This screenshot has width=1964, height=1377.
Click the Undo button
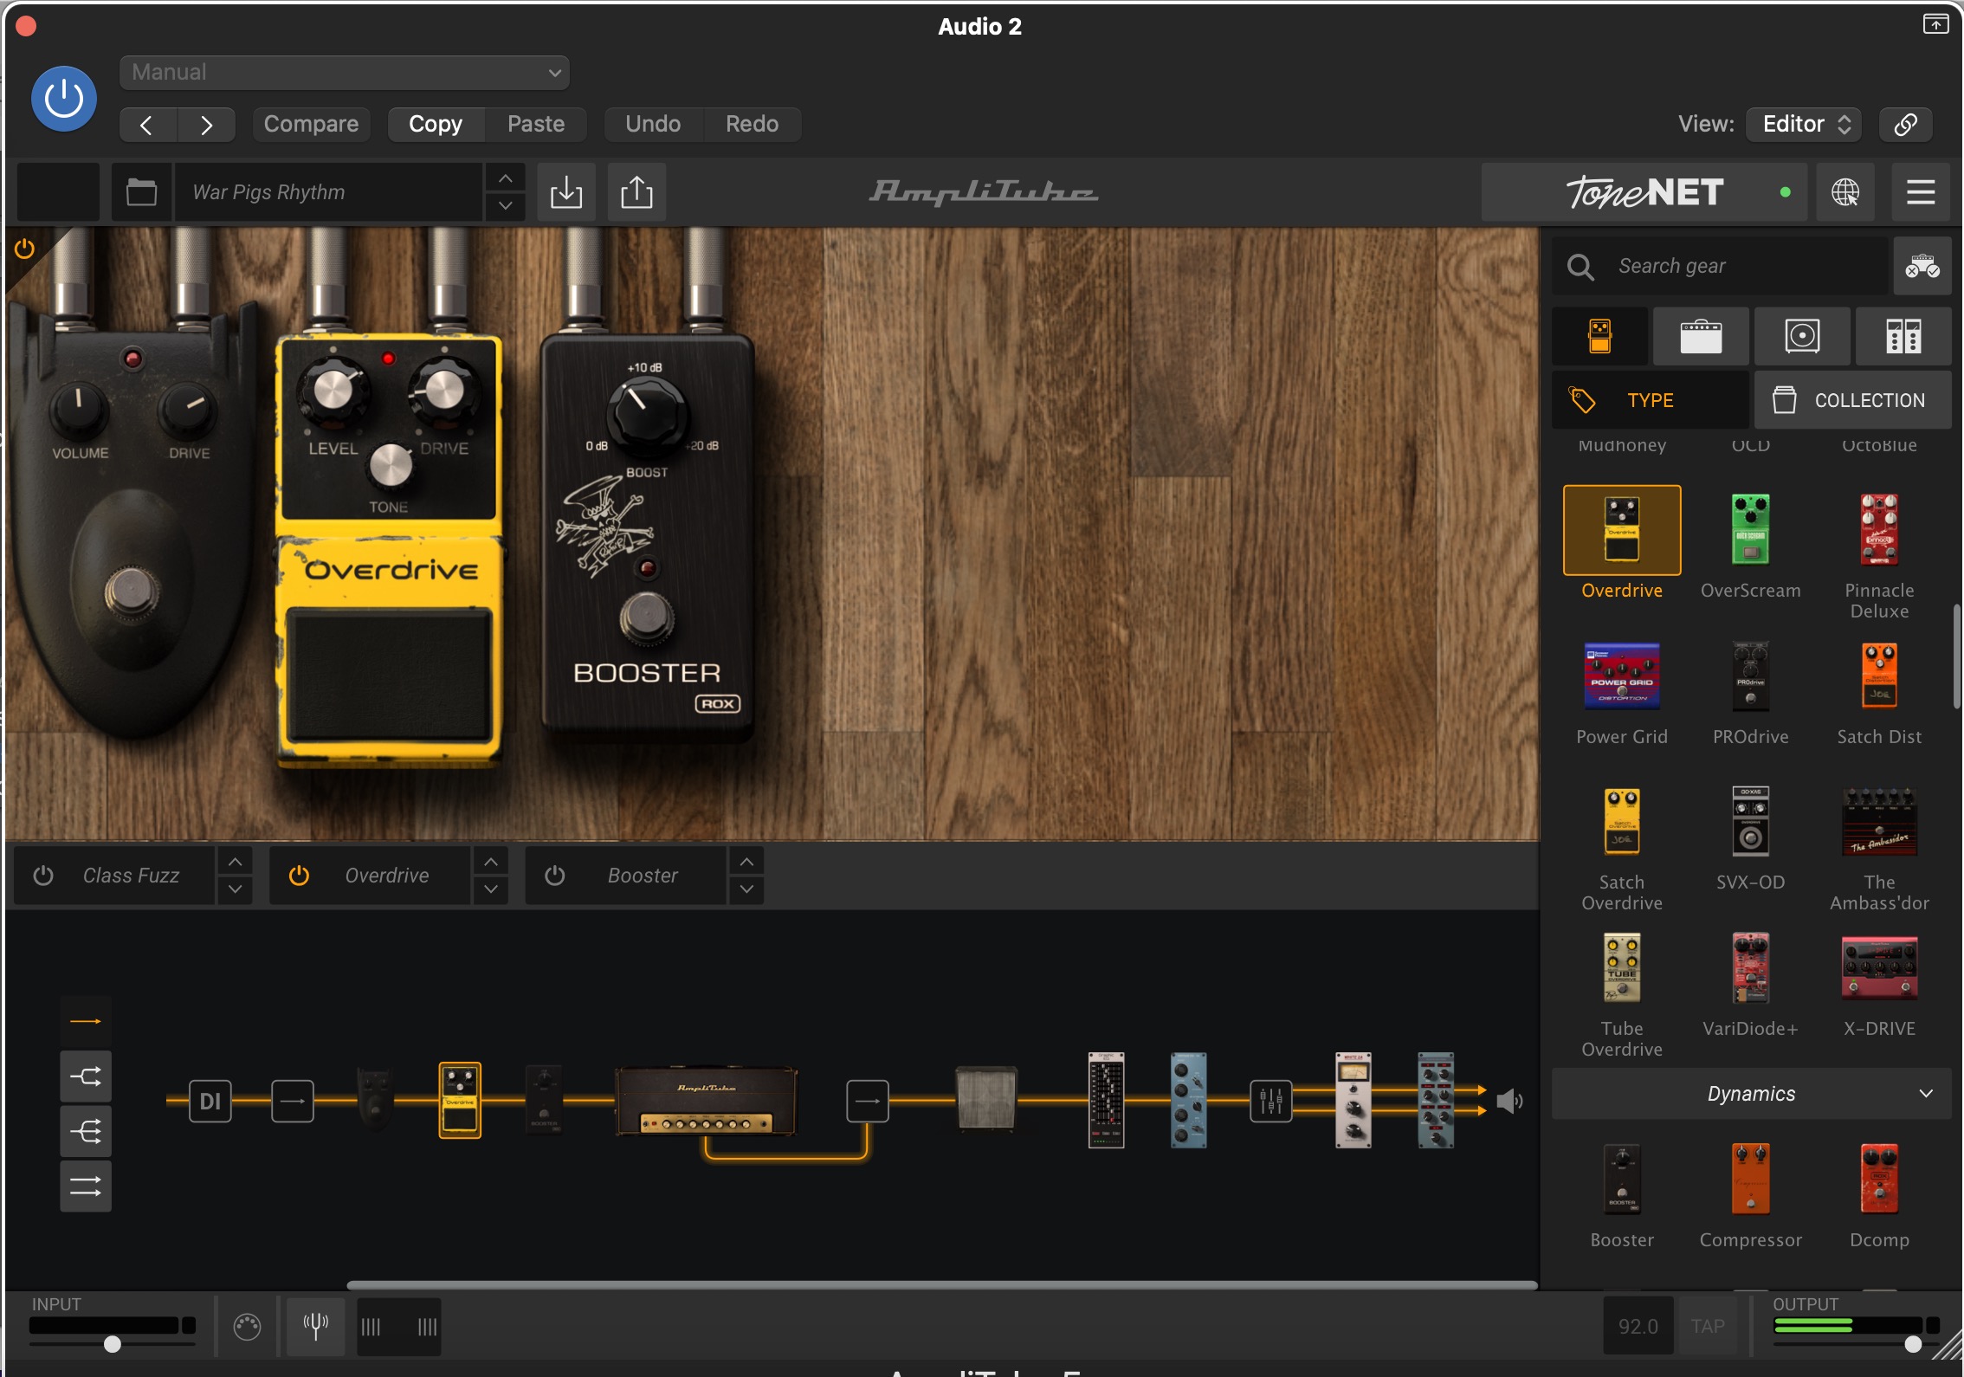click(x=653, y=124)
